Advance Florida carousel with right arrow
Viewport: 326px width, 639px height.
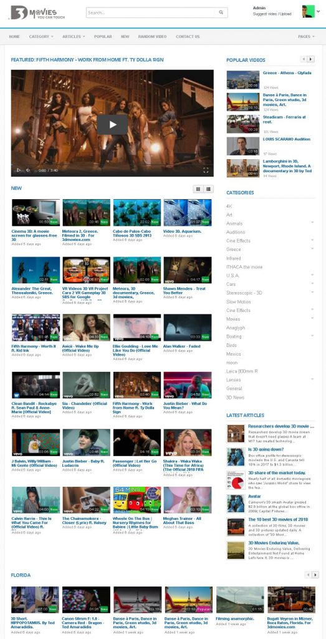point(316,575)
